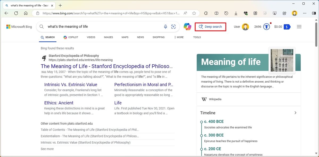Open browsing history from the clock icon
319x157 pixels.
[226, 13]
